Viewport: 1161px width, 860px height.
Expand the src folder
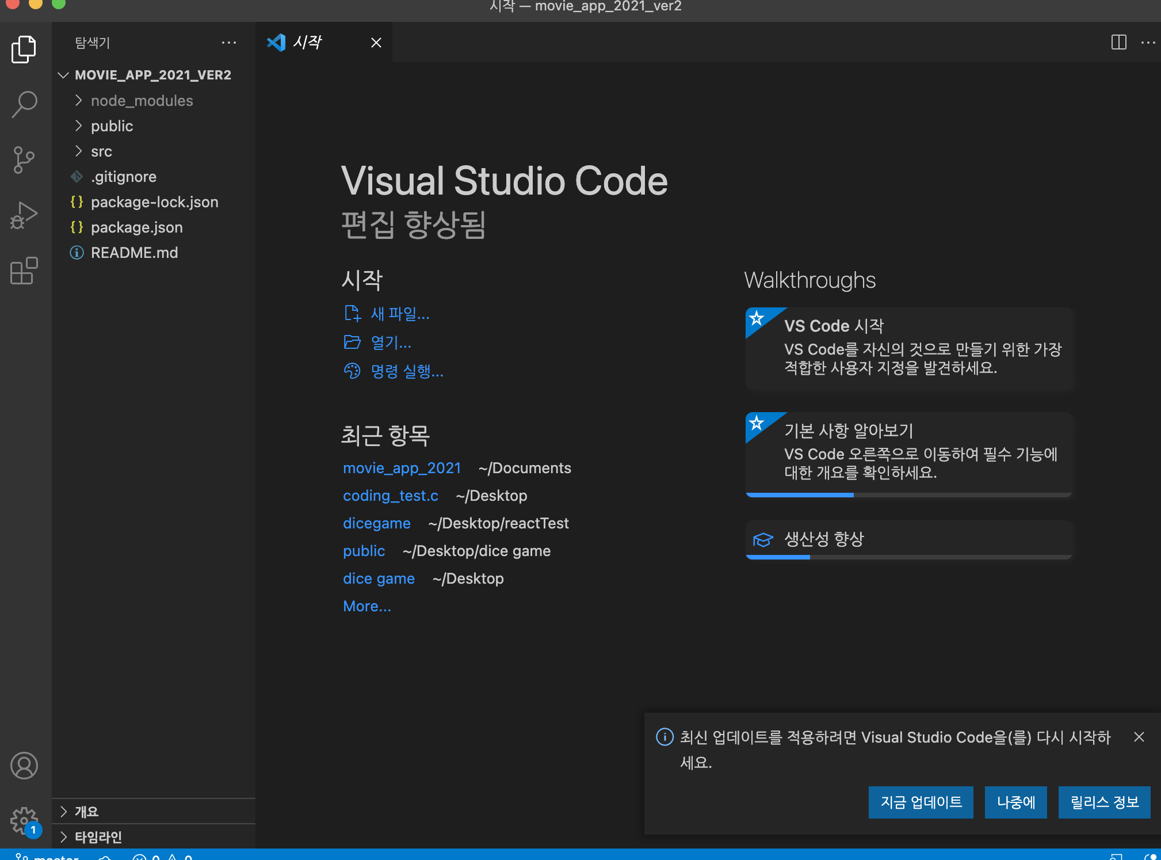pyautogui.click(x=78, y=151)
